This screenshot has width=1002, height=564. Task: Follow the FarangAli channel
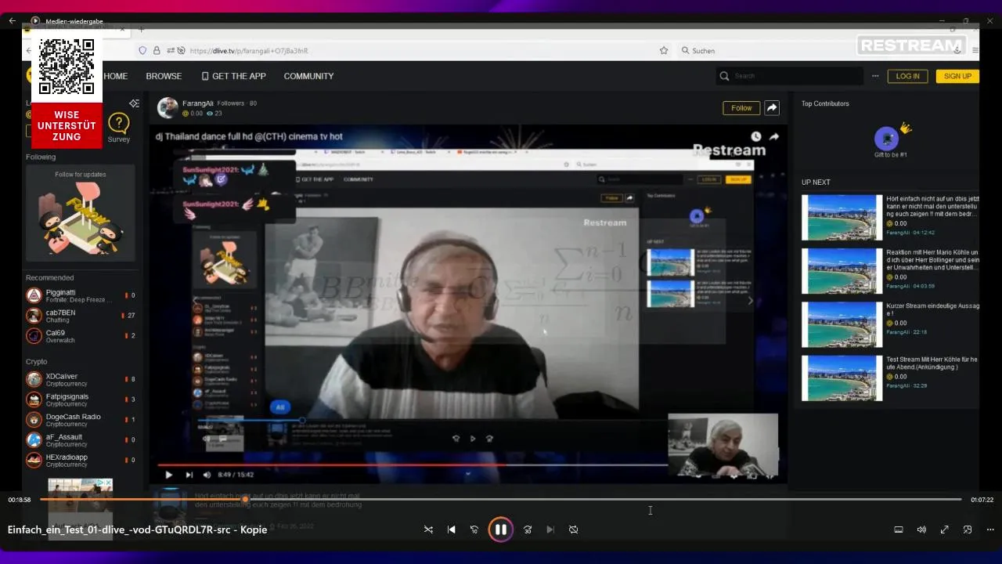coord(741,108)
